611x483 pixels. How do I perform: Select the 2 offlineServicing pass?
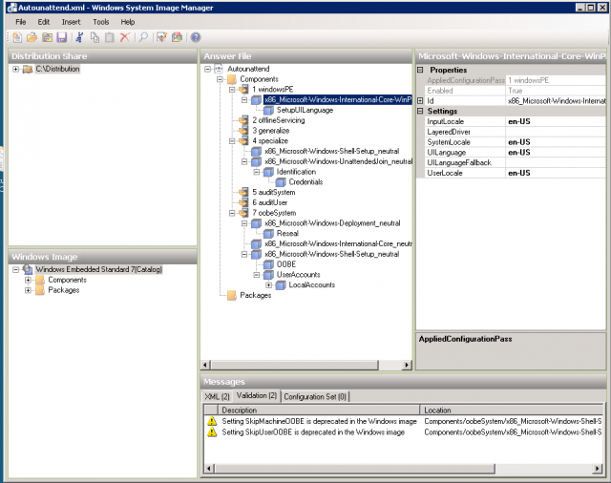coord(278,120)
